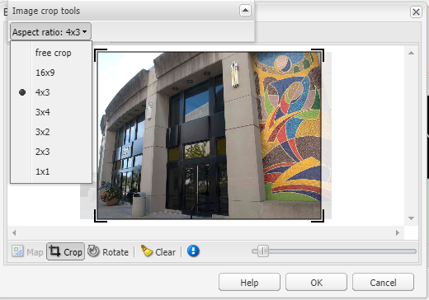Close the image editor dialog
This screenshot has height=300, width=429.
click(416, 12)
